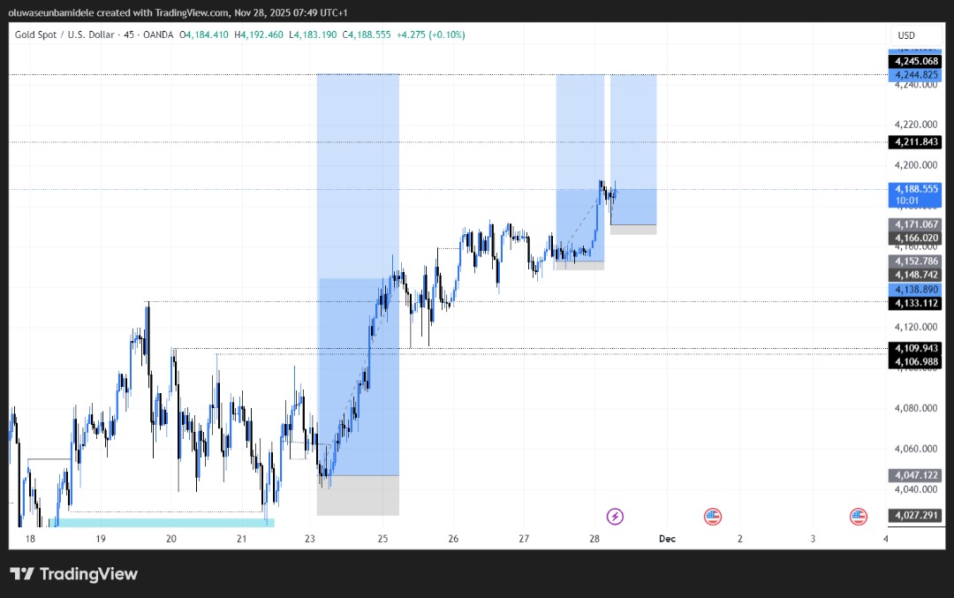This screenshot has height=598, width=954.
Task: Select the rightmost long position box after 28
Action: pyautogui.click(x=633, y=155)
